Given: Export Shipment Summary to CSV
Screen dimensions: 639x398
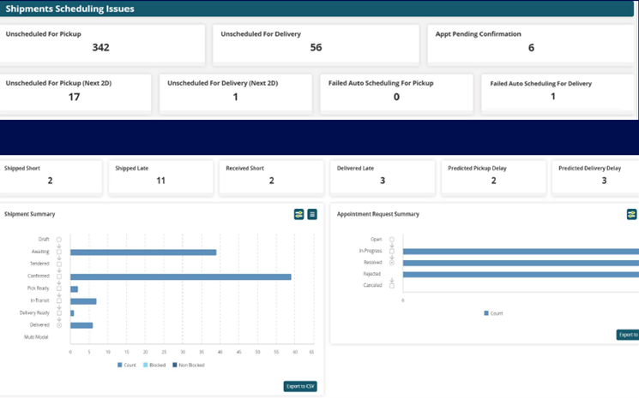Looking at the screenshot, I should [300, 386].
